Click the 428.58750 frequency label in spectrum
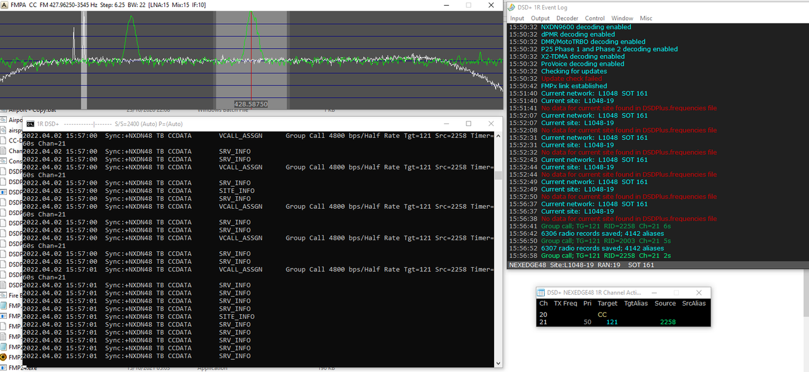Viewport: 809px width, 372px height. [x=251, y=104]
